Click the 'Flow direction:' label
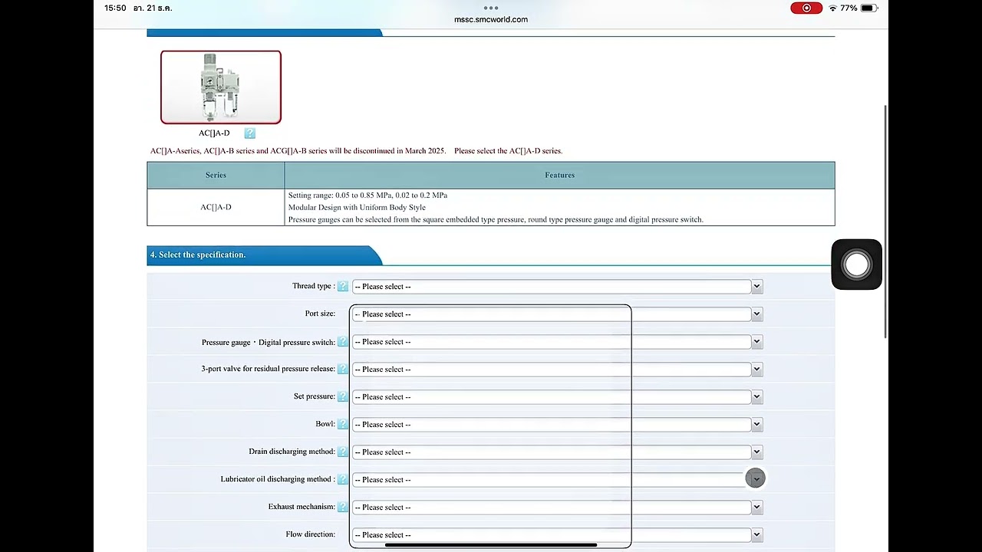 [x=311, y=534]
